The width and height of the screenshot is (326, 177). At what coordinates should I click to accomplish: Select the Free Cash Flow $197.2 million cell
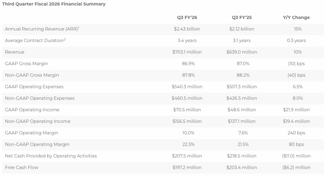click(x=187, y=168)
